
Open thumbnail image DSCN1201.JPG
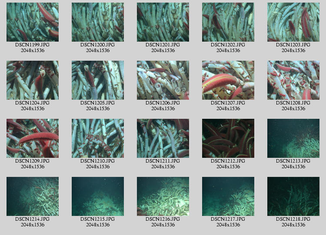click(x=163, y=22)
